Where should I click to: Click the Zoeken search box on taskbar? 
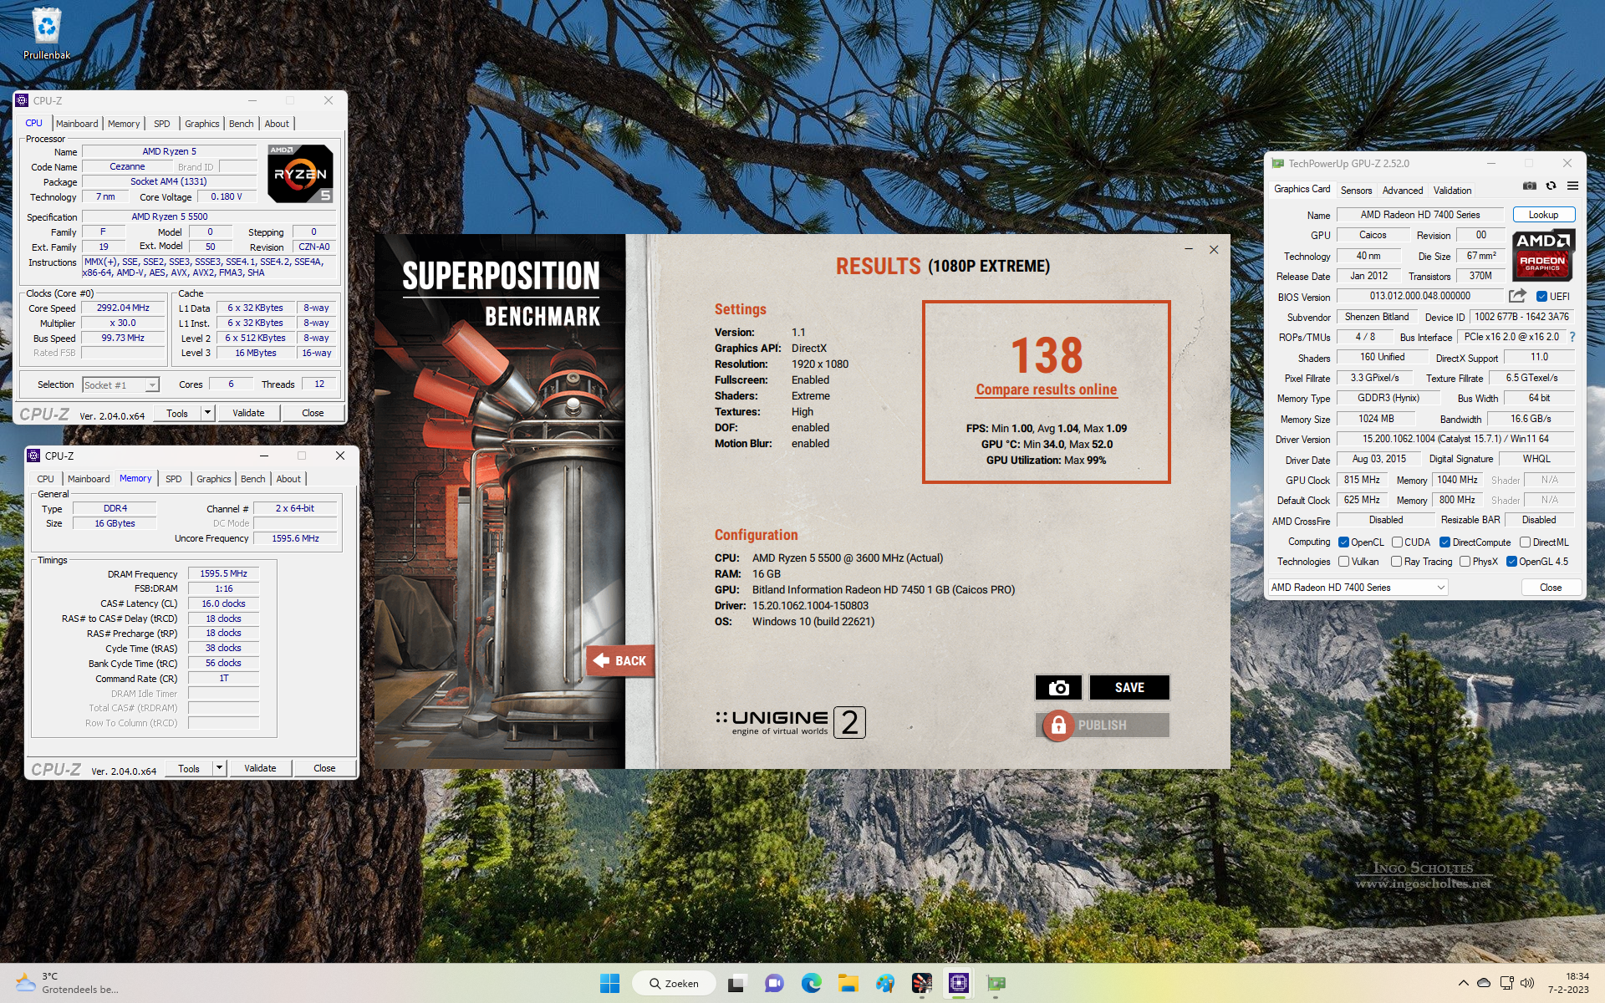(674, 984)
